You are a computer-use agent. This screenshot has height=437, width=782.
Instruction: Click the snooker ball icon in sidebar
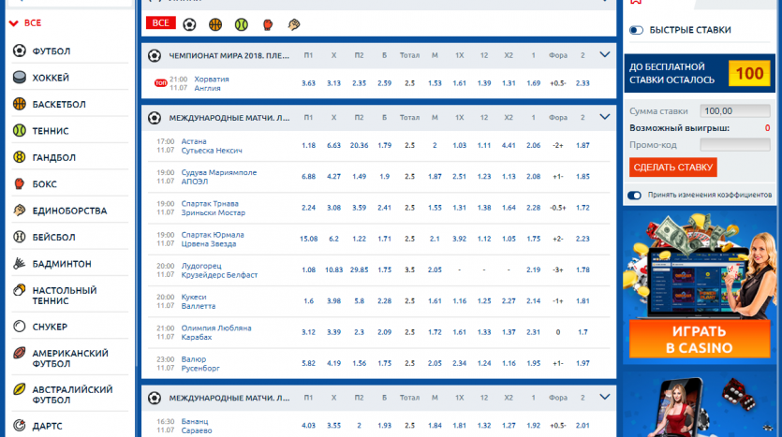click(x=20, y=327)
